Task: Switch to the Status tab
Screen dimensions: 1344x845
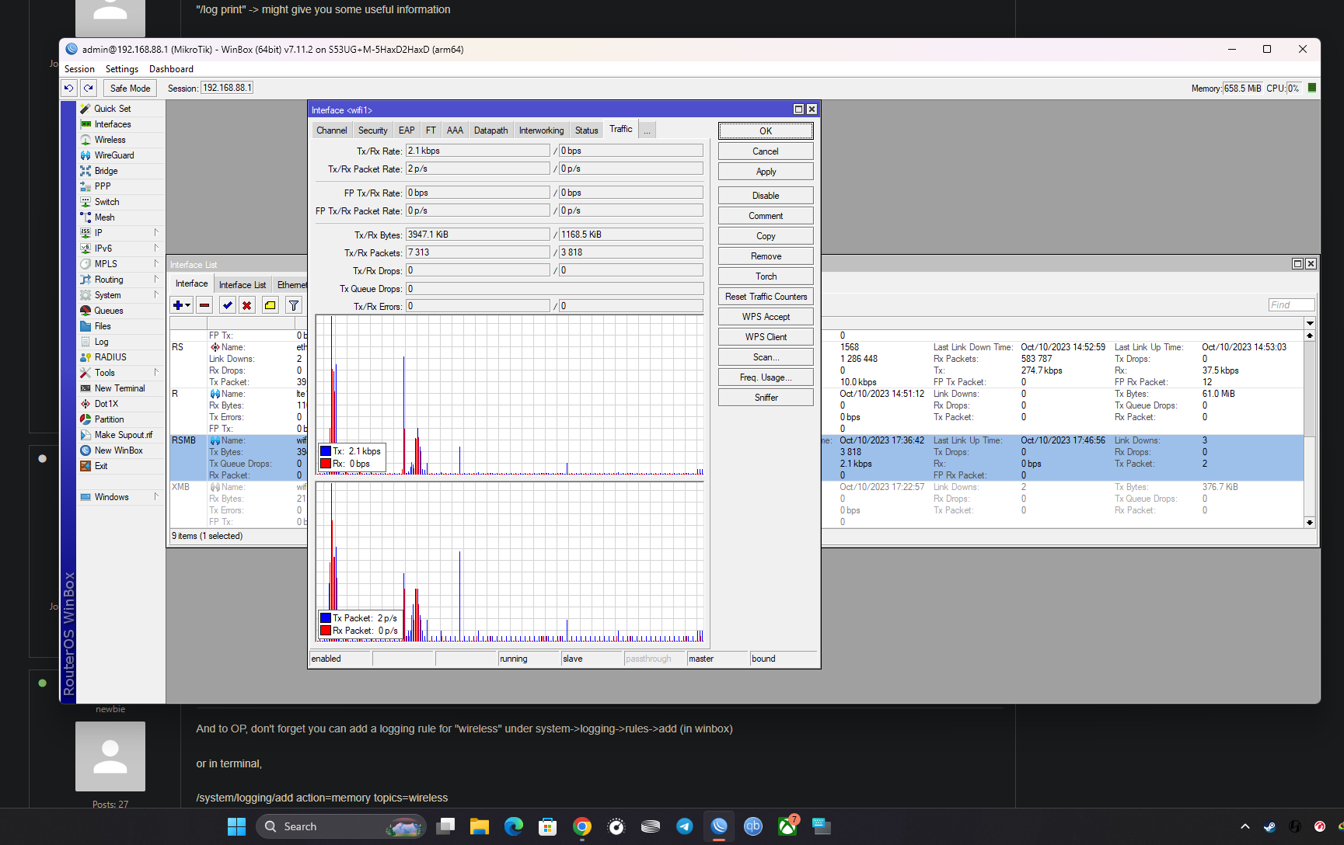Action: click(x=586, y=130)
